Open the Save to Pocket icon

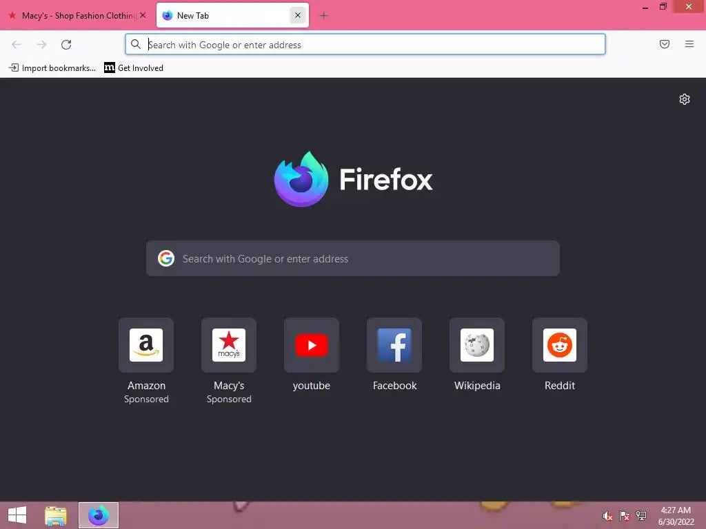[665, 44]
